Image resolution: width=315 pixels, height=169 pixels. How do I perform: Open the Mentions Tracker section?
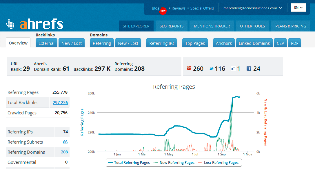coord(212,26)
